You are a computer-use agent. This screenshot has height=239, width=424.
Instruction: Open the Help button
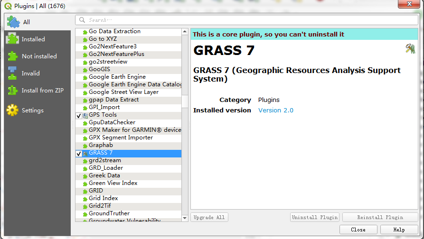(399, 230)
